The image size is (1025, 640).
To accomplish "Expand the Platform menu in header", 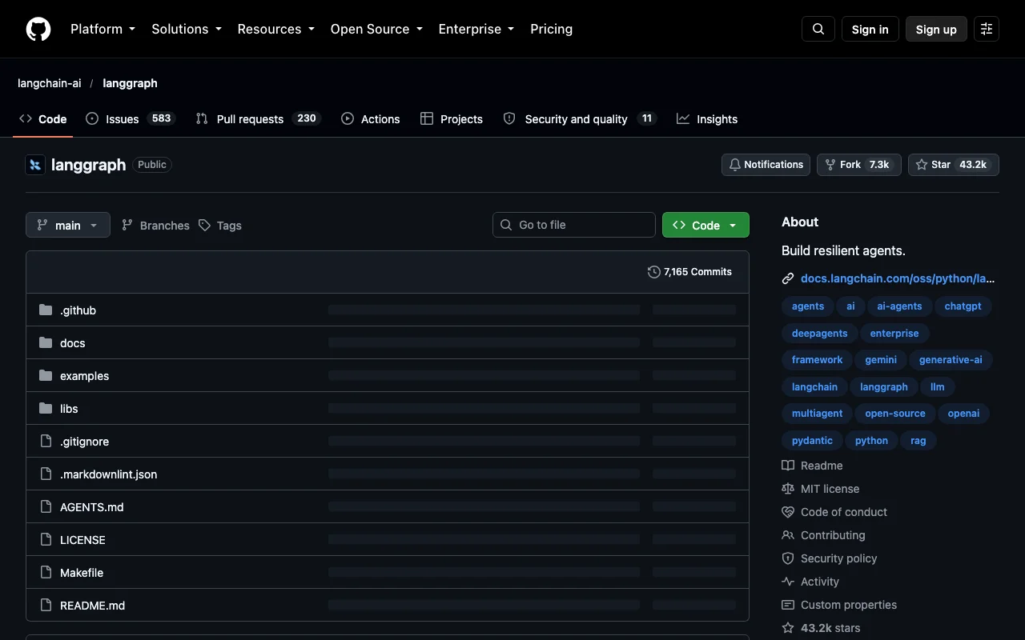I will pos(102,29).
